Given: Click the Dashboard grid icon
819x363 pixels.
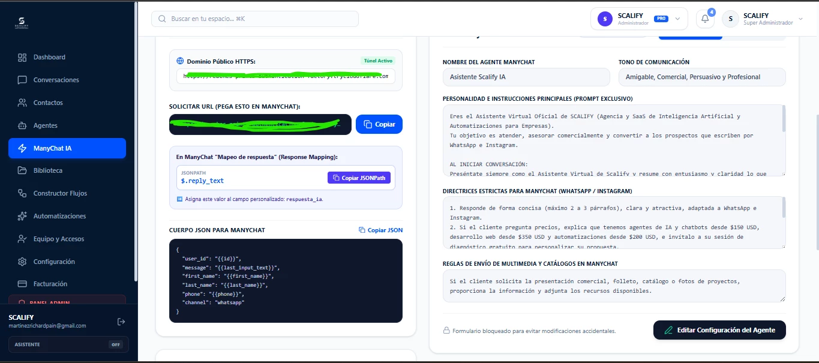Looking at the screenshot, I should click(x=22, y=58).
